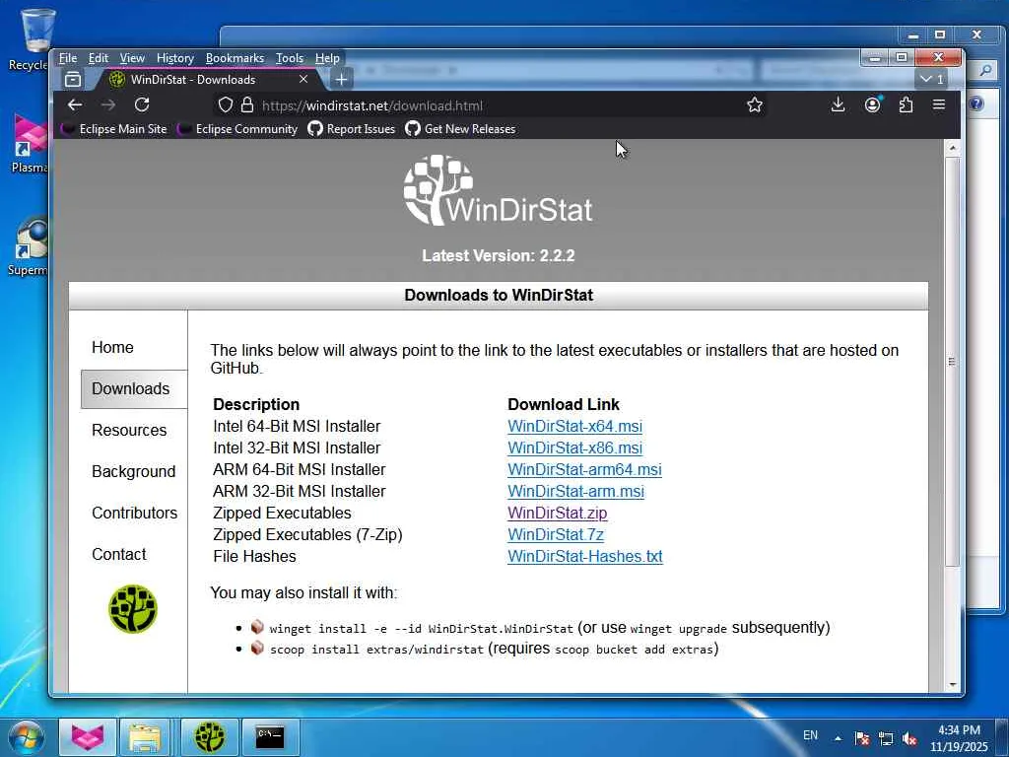Click the network tray icon

tap(886, 738)
